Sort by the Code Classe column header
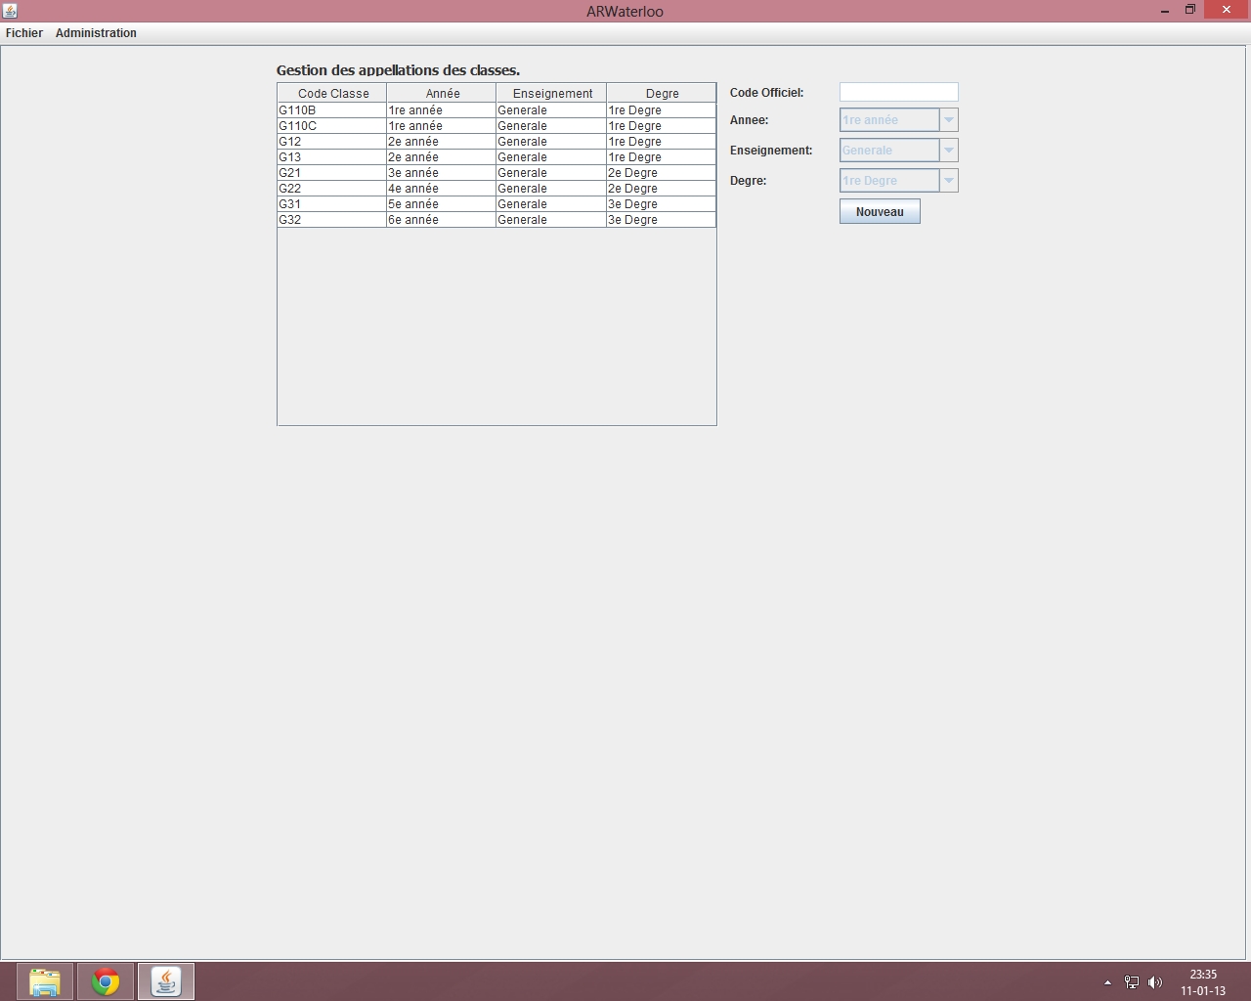1251x1001 pixels. click(x=333, y=94)
